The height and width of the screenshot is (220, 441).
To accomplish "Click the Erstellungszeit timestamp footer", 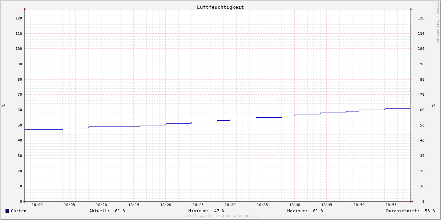I will point(220,216).
